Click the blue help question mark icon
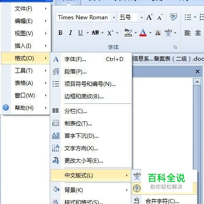Screen dimensions: 204x204 [6, 108]
